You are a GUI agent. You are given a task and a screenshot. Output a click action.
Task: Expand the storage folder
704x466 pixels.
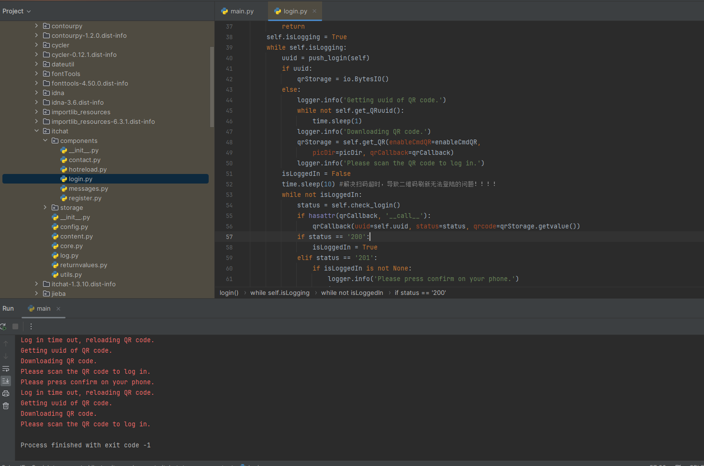[x=45, y=207]
